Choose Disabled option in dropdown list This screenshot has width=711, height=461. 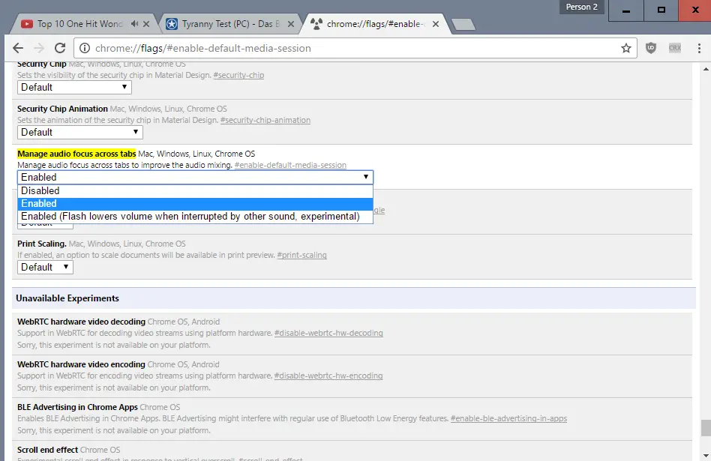click(x=195, y=191)
